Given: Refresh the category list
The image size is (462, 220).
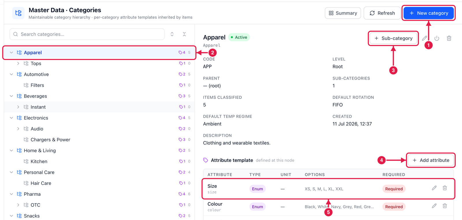Looking at the screenshot, I should click(382, 13).
